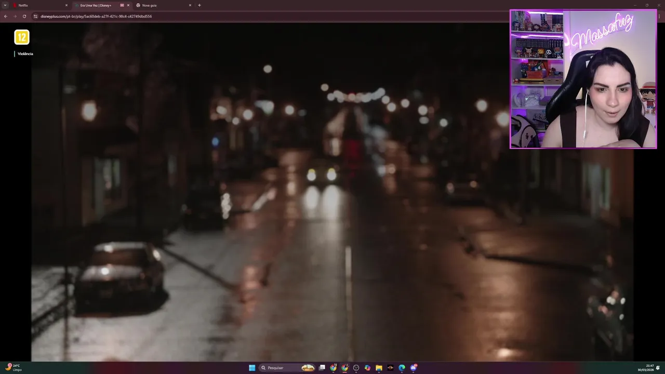This screenshot has height=374, width=665.
Task: Open Discord from the taskbar
Action: [x=414, y=368]
